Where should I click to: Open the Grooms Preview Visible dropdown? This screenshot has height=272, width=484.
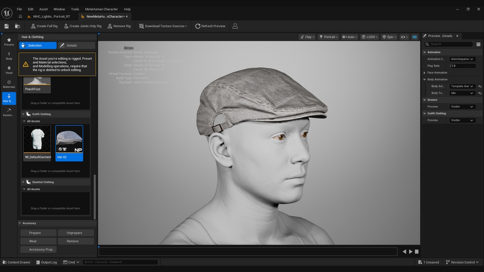(x=462, y=107)
